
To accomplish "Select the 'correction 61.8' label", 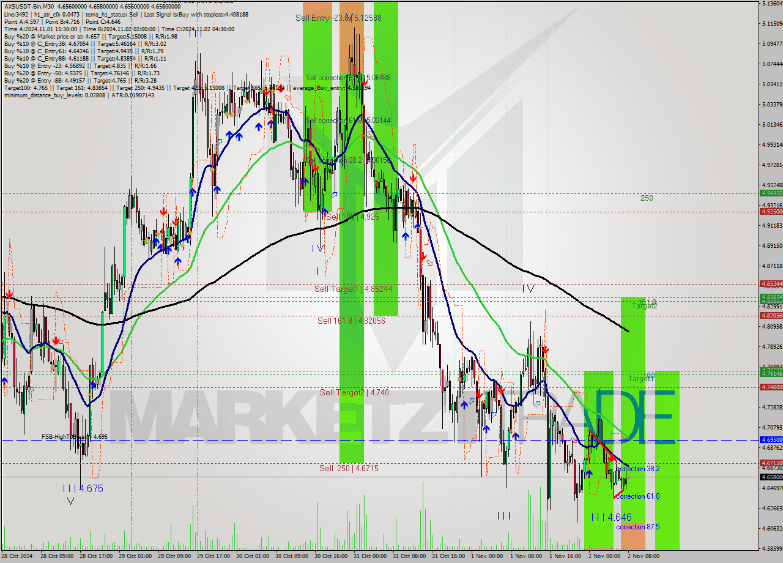I will click(x=637, y=496).
